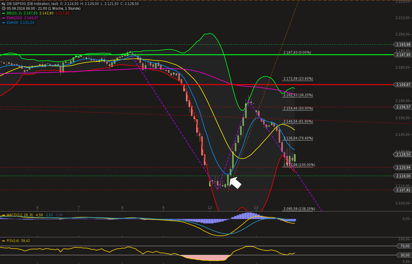
Task: Select the open value O: 2.124,50
Action: 69,4
